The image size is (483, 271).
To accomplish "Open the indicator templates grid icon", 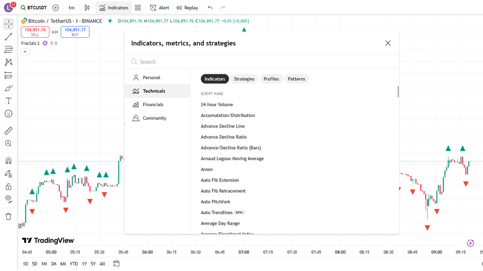I will tap(138, 8).
